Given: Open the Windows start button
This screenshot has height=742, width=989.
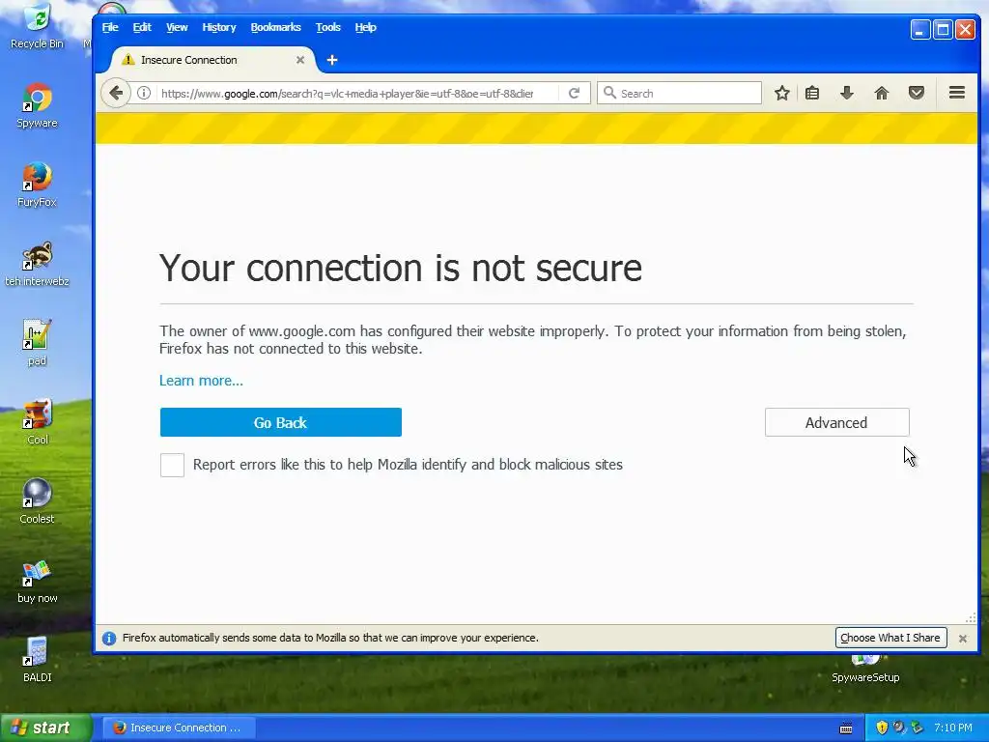Looking at the screenshot, I should (45, 728).
